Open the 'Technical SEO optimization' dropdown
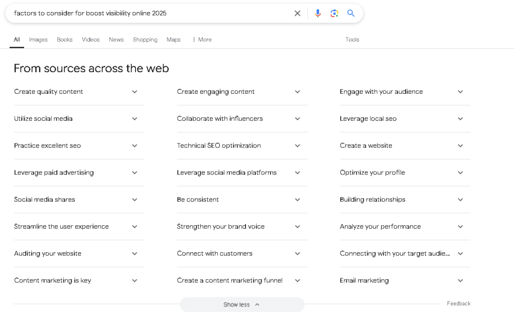514x322 pixels. pyautogui.click(x=297, y=145)
